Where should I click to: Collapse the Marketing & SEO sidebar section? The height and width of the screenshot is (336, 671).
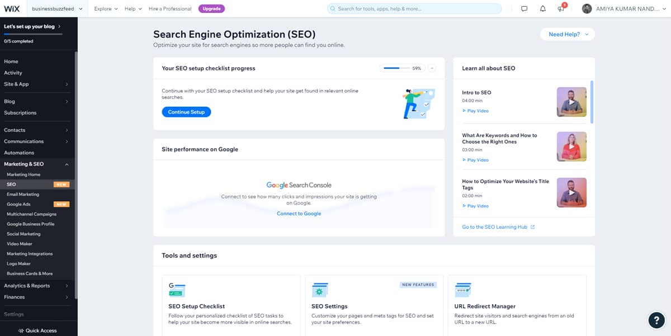pyautogui.click(x=67, y=164)
